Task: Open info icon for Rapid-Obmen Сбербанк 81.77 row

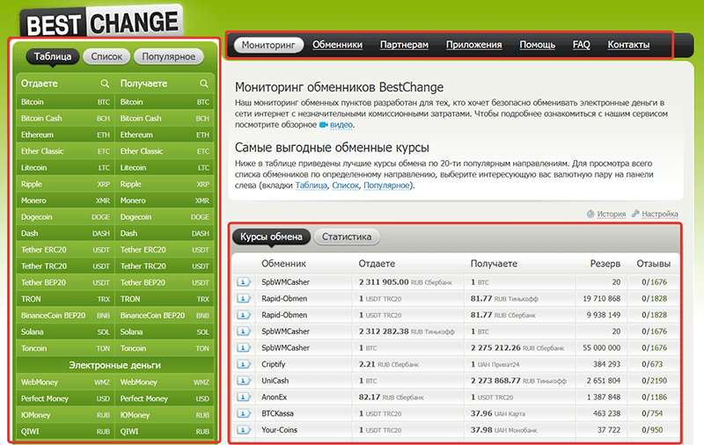Action: pos(244,315)
